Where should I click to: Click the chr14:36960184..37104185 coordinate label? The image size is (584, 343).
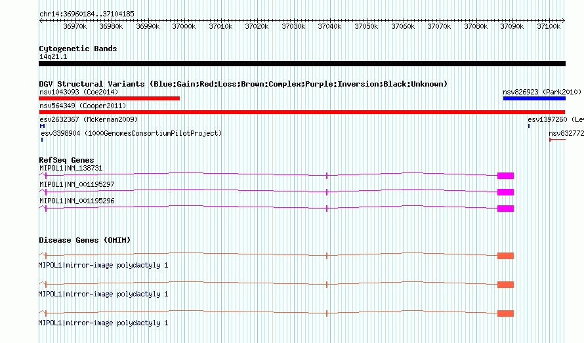click(x=87, y=14)
